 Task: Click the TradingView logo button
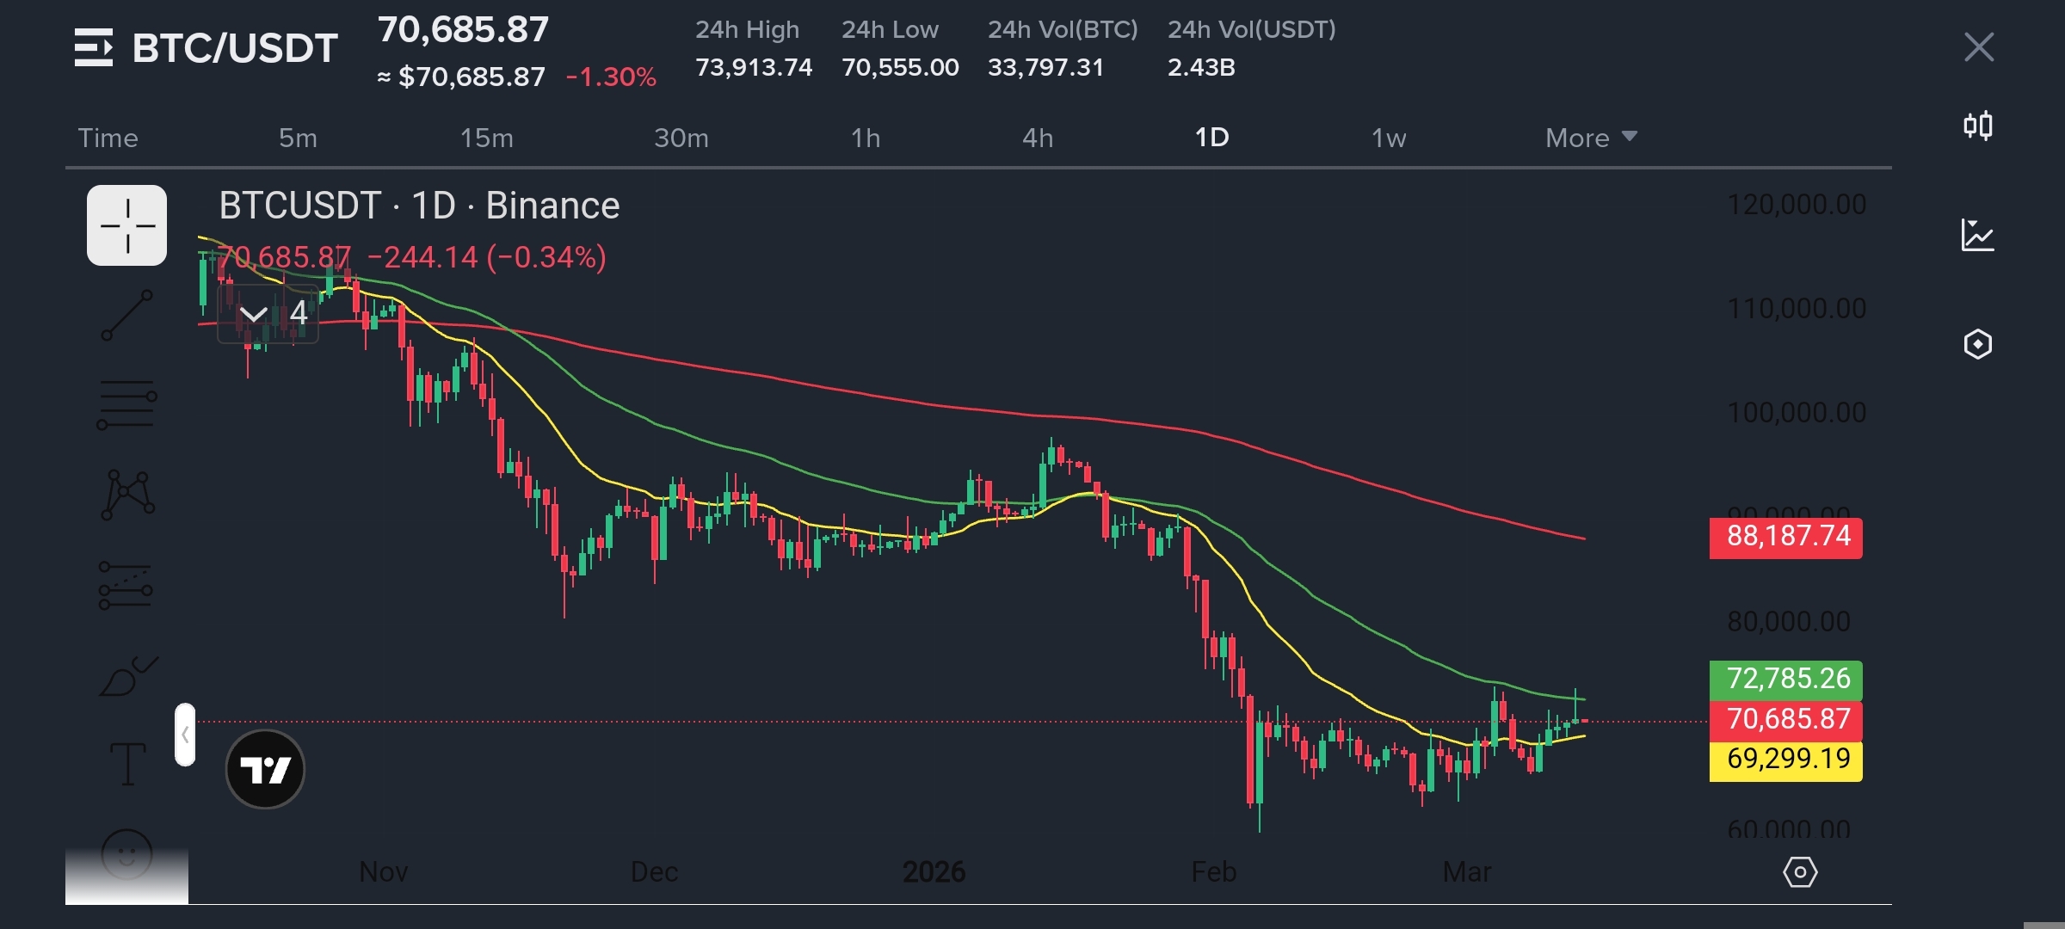pyautogui.click(x=265, y=769)
